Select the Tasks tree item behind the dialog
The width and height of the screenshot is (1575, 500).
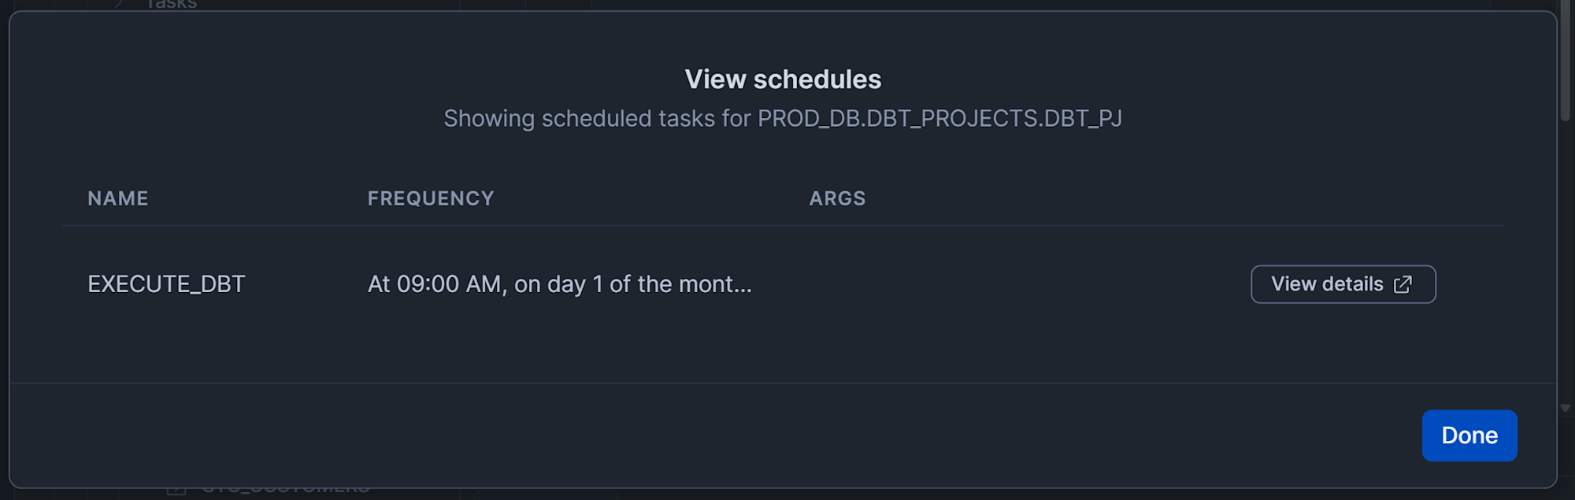click(x=172, y=4)
